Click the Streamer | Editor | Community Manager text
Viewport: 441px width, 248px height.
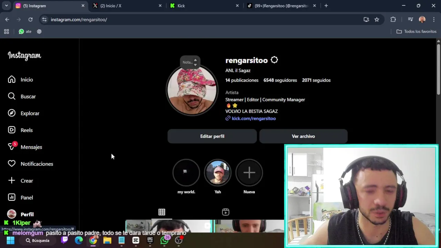point(265,100)
